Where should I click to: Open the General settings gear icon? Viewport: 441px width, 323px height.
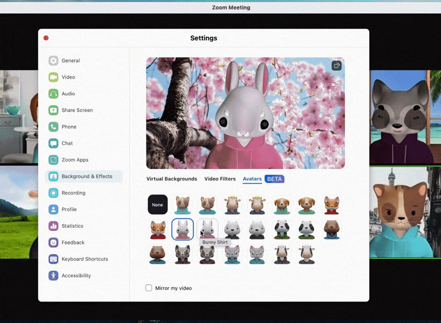53,61
